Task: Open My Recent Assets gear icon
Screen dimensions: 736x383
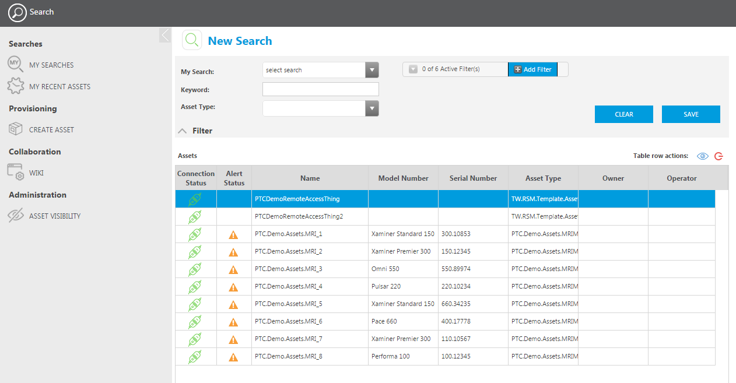Action: coord(16,86)
